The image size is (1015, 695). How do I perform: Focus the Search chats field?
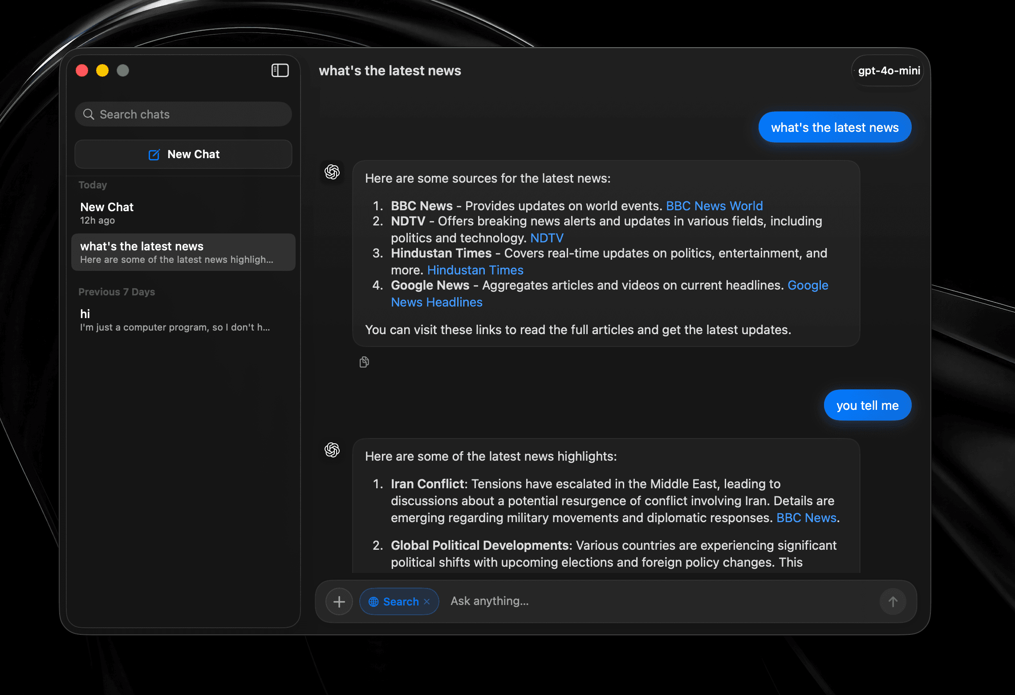tap(183, 114)
